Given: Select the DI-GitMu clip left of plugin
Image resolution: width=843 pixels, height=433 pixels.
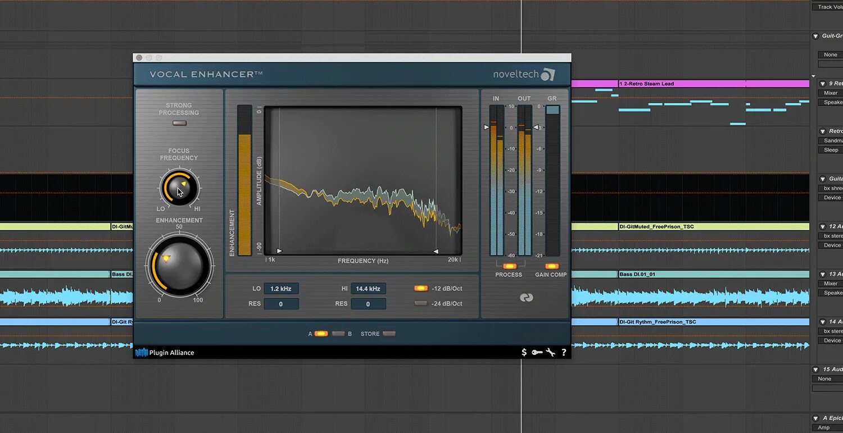Looking at the screenshot, I should 122,227.
